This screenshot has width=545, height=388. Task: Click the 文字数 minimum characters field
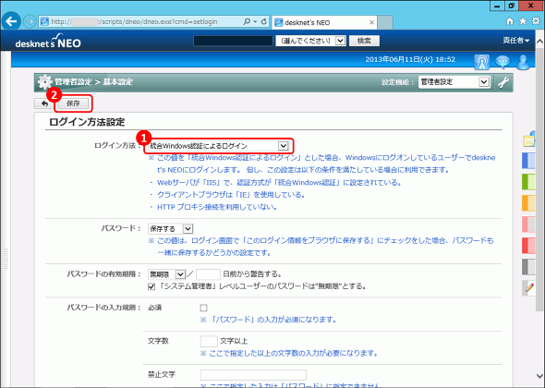[x=209, y=341]
